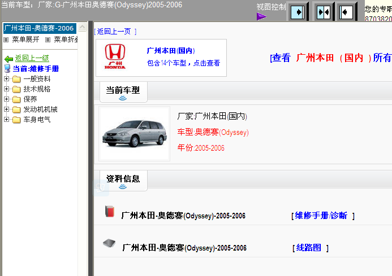Screen dimensions: 392x276
Task: Click the folder icon for 发动机机械
Action: (16, 109)
